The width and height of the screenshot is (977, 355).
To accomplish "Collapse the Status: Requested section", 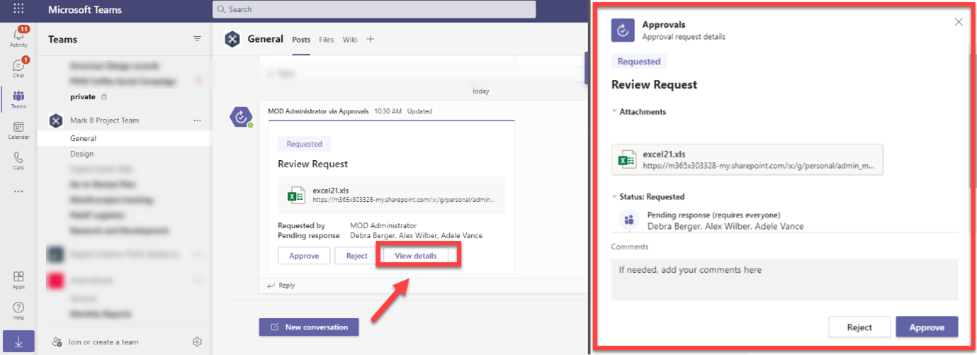I will coord(615,197).
